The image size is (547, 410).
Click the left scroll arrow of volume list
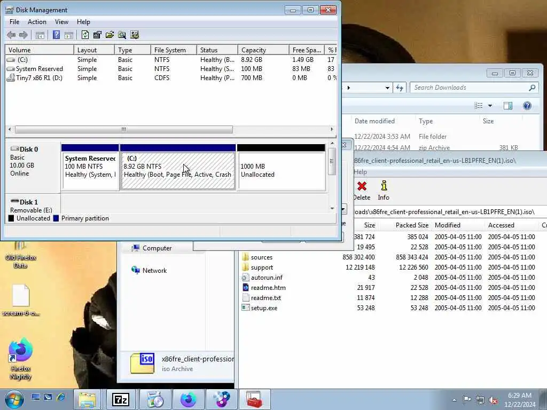tap(10, 129)
